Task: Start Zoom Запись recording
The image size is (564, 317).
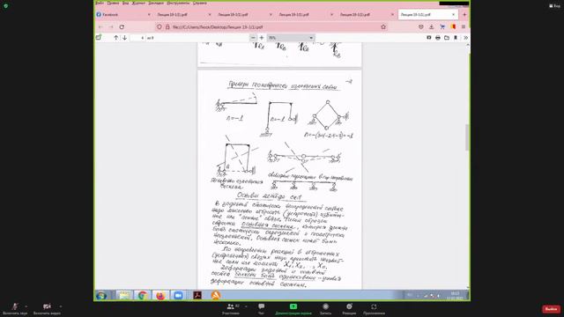Action: point(325,309)
